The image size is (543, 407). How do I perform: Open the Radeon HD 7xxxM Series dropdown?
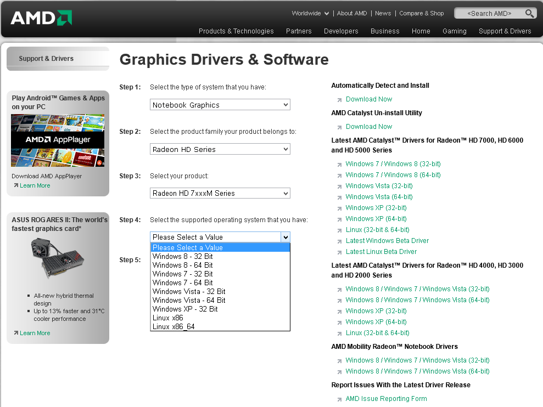(220, 193)
